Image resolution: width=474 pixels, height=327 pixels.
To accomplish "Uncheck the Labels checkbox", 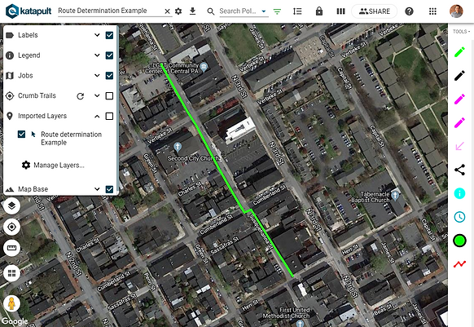I will tap(109, 35).
